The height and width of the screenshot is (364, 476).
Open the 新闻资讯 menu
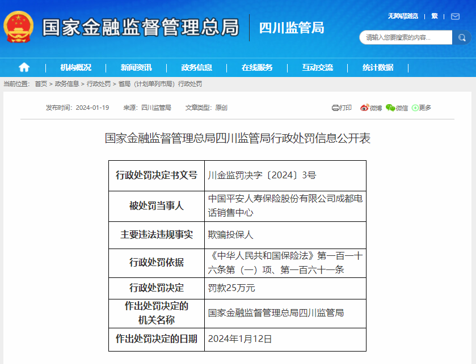pos(136,67)
